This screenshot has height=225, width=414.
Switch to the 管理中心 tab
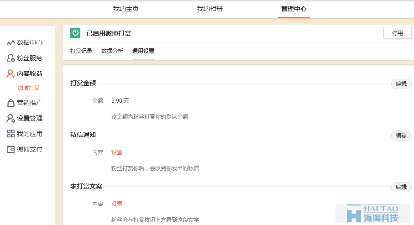294,9
